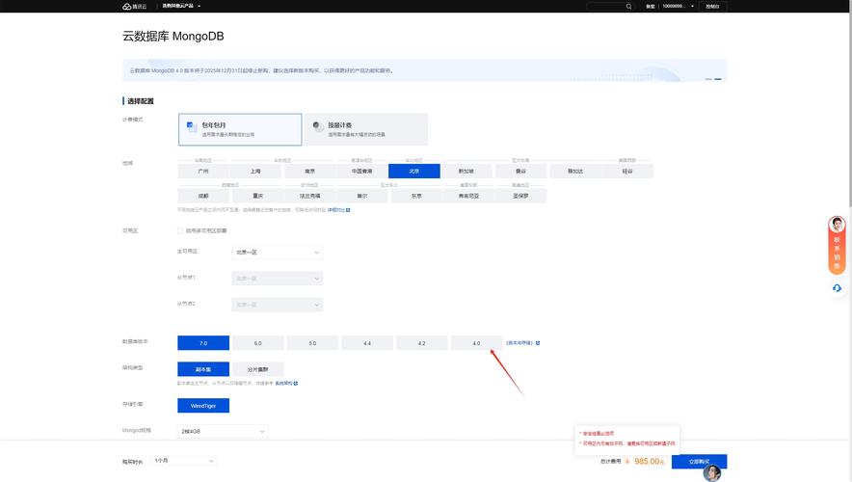The height and width of the screenshot is (482, 852).
Task: Click the headset support icon on right sidebar
Action: pyautogui.click(x=837, y=287)
